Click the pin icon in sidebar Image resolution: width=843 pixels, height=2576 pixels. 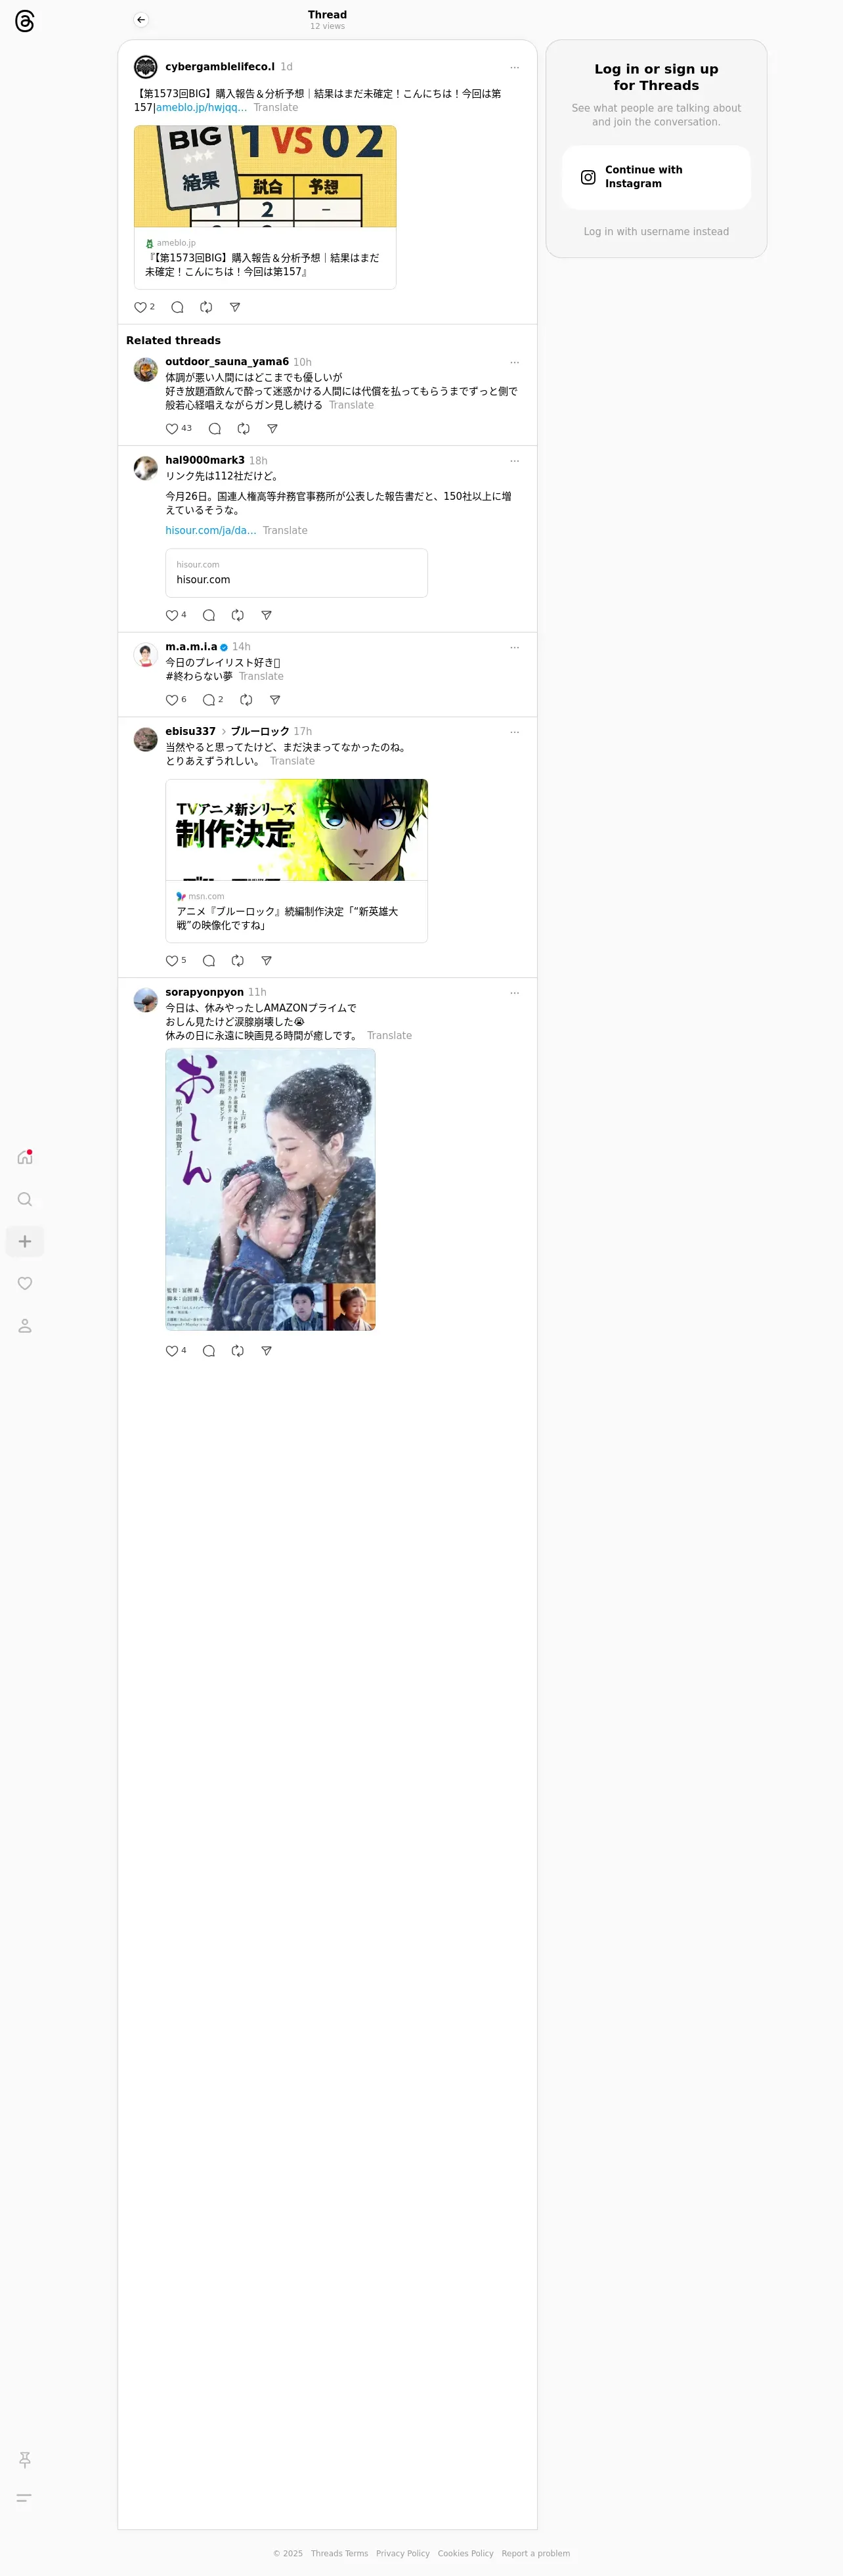click(25, 2459)
